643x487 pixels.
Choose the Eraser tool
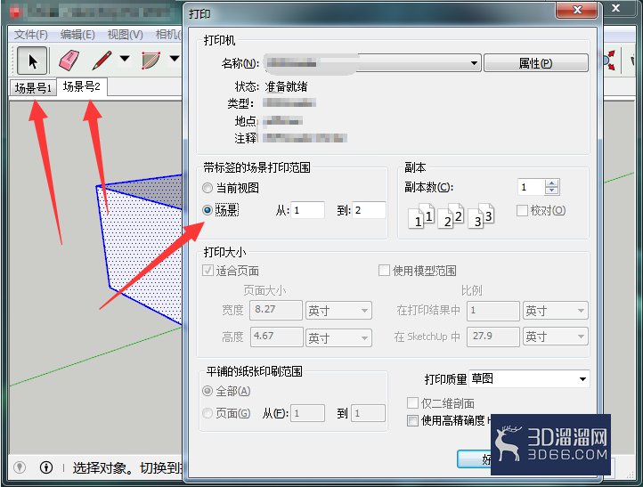pos(69,61)
